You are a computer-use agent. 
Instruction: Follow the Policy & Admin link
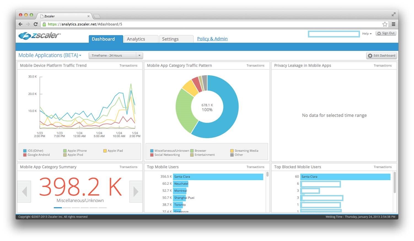point(212,39)
